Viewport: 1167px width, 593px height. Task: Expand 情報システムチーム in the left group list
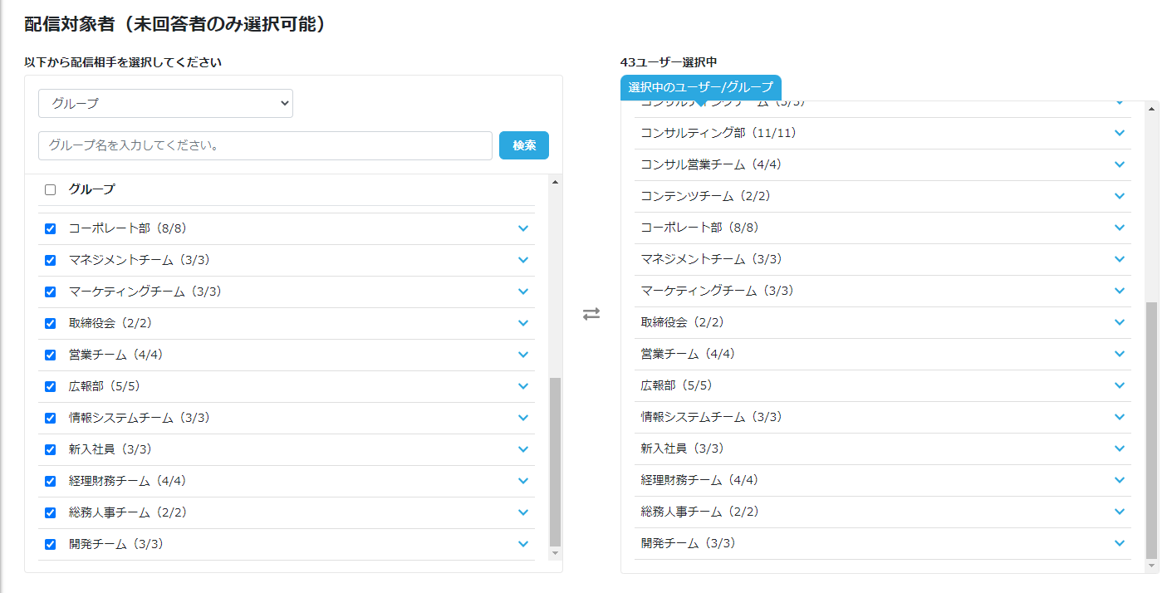point(522,418)
